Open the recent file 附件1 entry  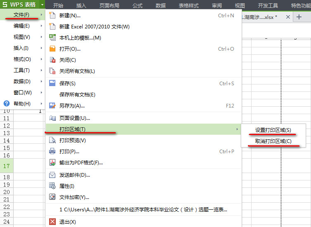(x=143, y=209)
